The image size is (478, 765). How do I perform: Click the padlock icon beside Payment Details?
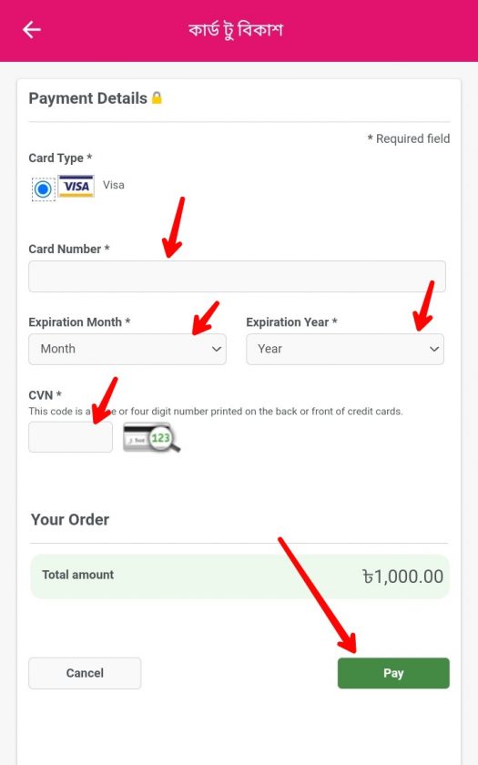(x=157, y=97)
